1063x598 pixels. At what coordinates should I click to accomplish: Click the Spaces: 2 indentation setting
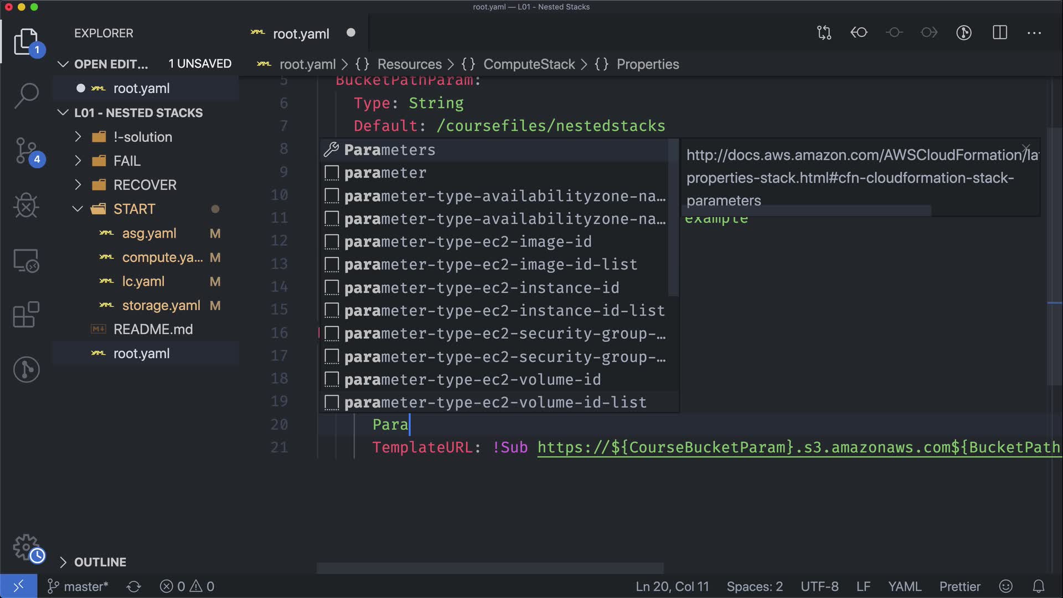754,586
